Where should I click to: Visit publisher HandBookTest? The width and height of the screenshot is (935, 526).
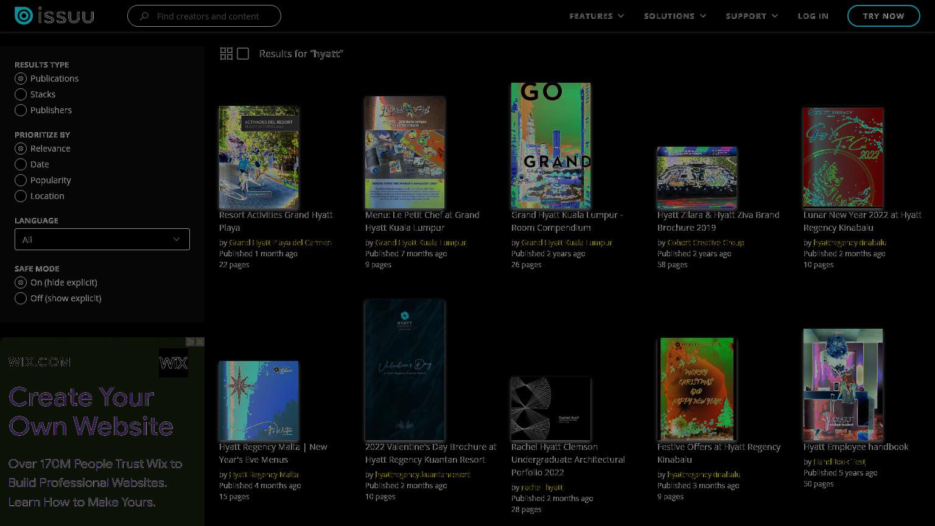[840, 462]
